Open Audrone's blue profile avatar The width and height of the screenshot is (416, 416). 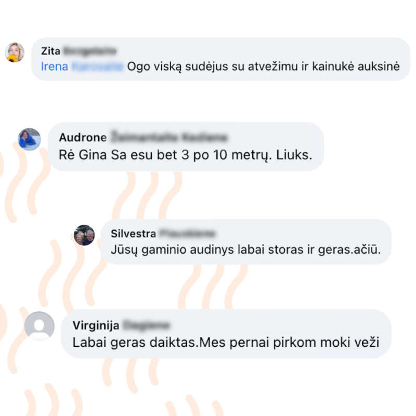29,139
